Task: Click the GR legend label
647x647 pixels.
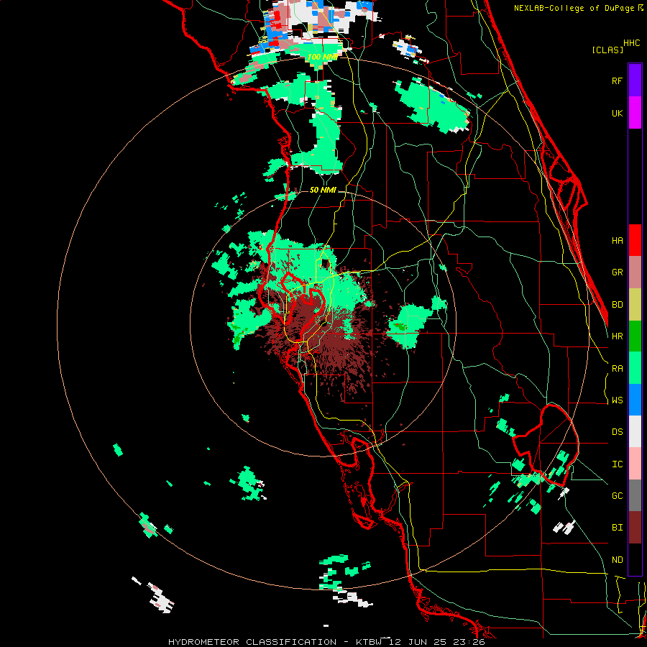Action: pos(617,272)
